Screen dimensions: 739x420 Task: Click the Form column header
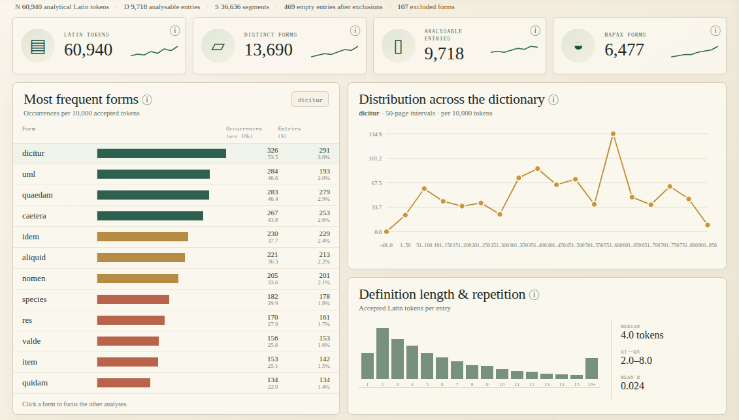pyautogui.click(x=29, y=129)
